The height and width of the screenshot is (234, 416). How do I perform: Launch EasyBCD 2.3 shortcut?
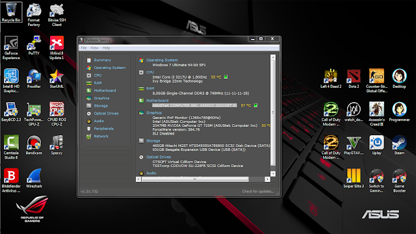11,112
